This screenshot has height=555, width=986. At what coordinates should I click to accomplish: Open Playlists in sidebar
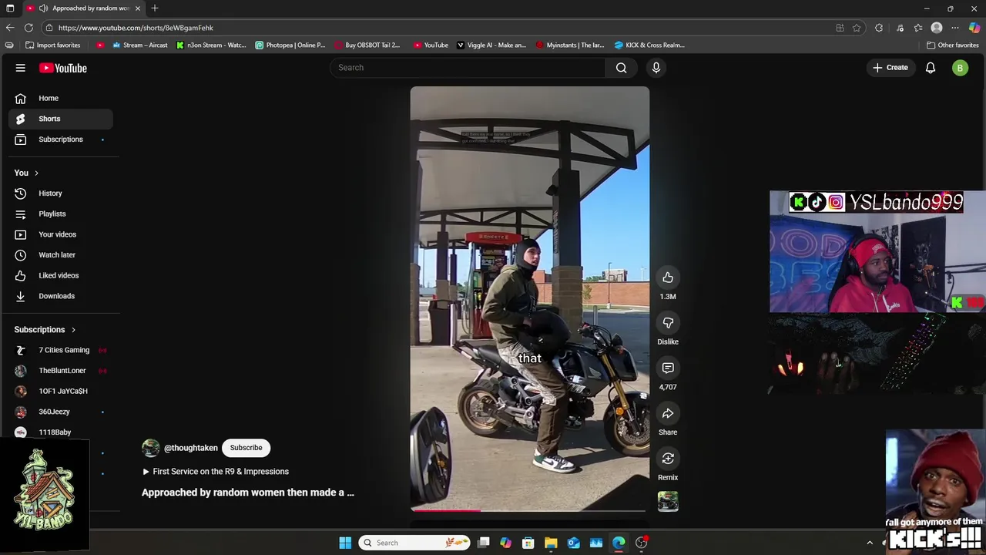tap(60, 214)
